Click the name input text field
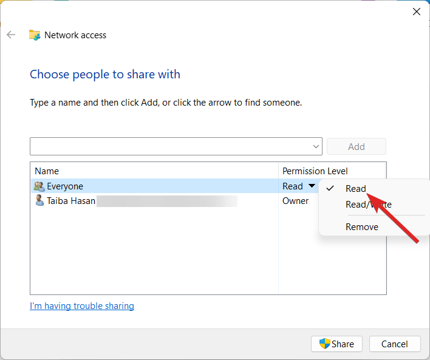Image resolution: width=430 pixels, height=360 pixels. (x=170, y=146)
